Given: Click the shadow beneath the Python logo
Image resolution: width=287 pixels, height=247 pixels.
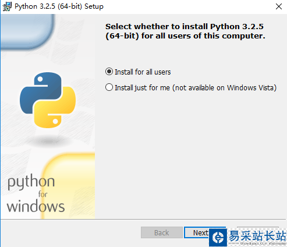Looking at the screenshot, I should point(48,141).
